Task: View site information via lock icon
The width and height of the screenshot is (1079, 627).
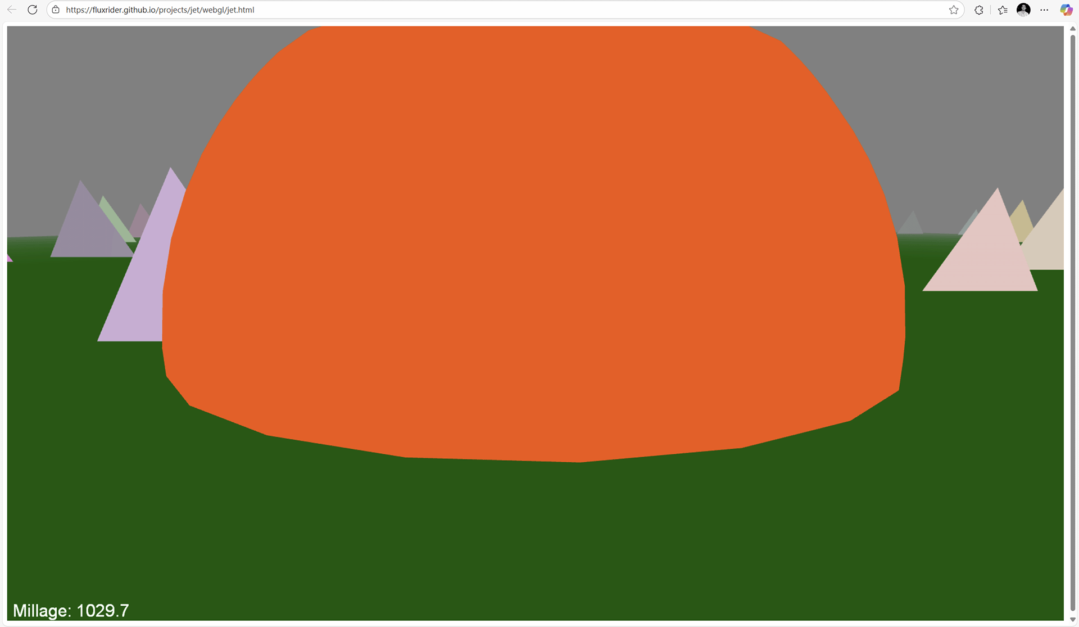Action: tap(56, 10)
